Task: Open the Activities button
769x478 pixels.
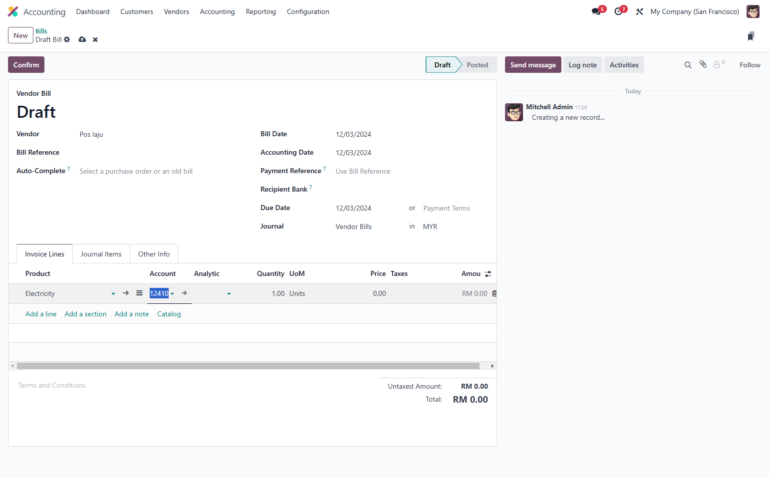Action: coord(624,65)
